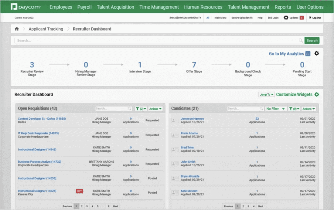Open the My Analytics chart icon
The image size is (334, 210).
point(308,54)
